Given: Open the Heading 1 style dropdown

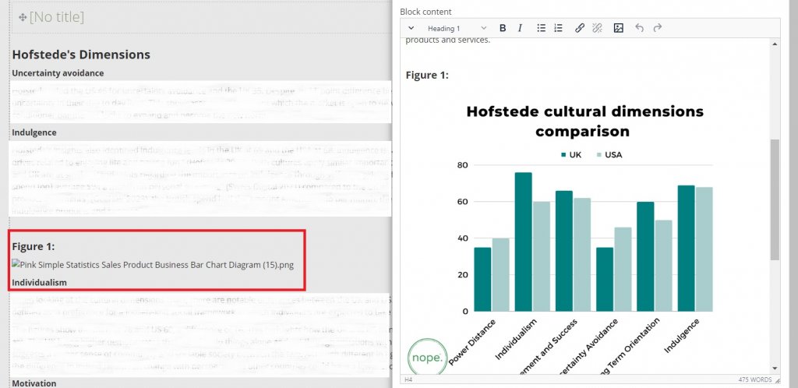Looking at the screenshot, I should pyautogui.click(x=457, y=28).
